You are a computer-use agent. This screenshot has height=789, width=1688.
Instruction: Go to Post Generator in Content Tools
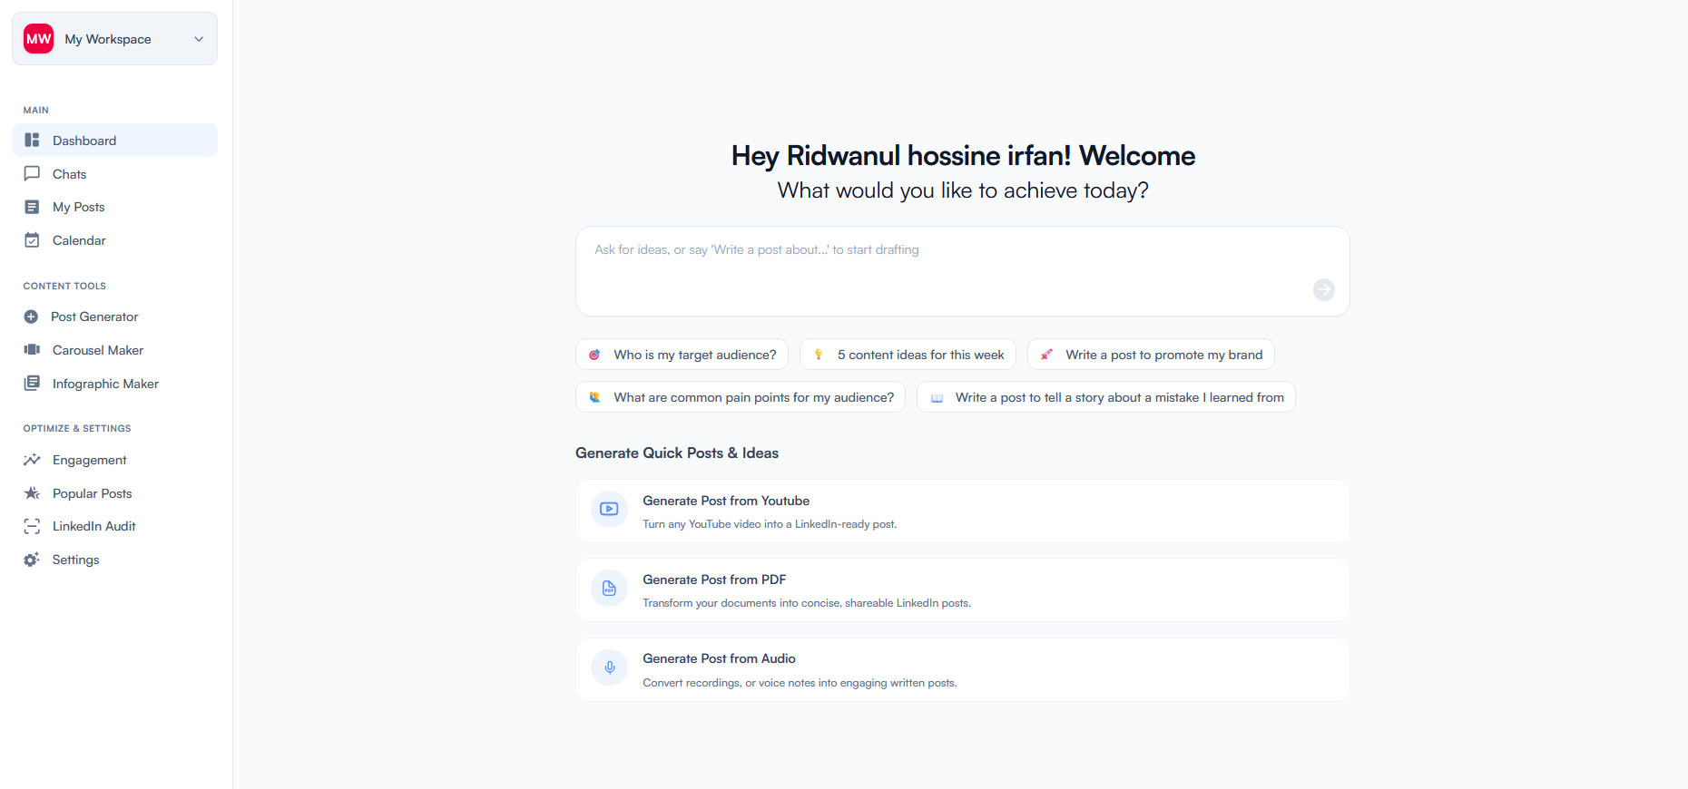click(x=94, y=317)
